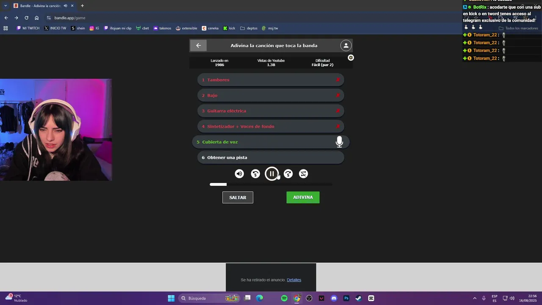Image resolution: width=542 pixels, height=305 pixels.
Task: Select the Bandle browser tab
Action: tap(43, 6)
